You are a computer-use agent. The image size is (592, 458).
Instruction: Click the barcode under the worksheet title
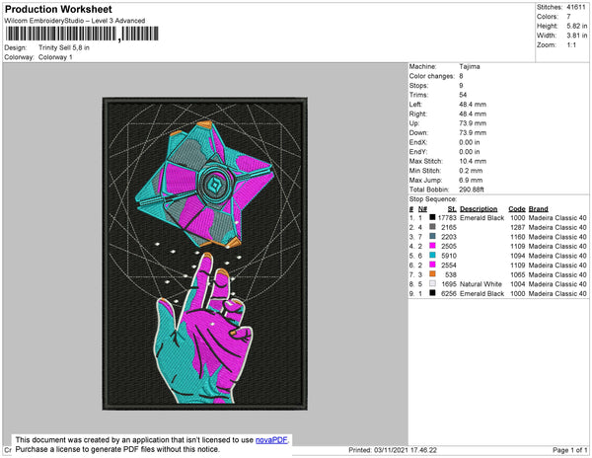point(82,34)
